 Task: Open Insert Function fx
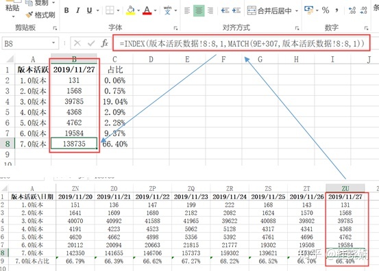[x=104, y=43]
